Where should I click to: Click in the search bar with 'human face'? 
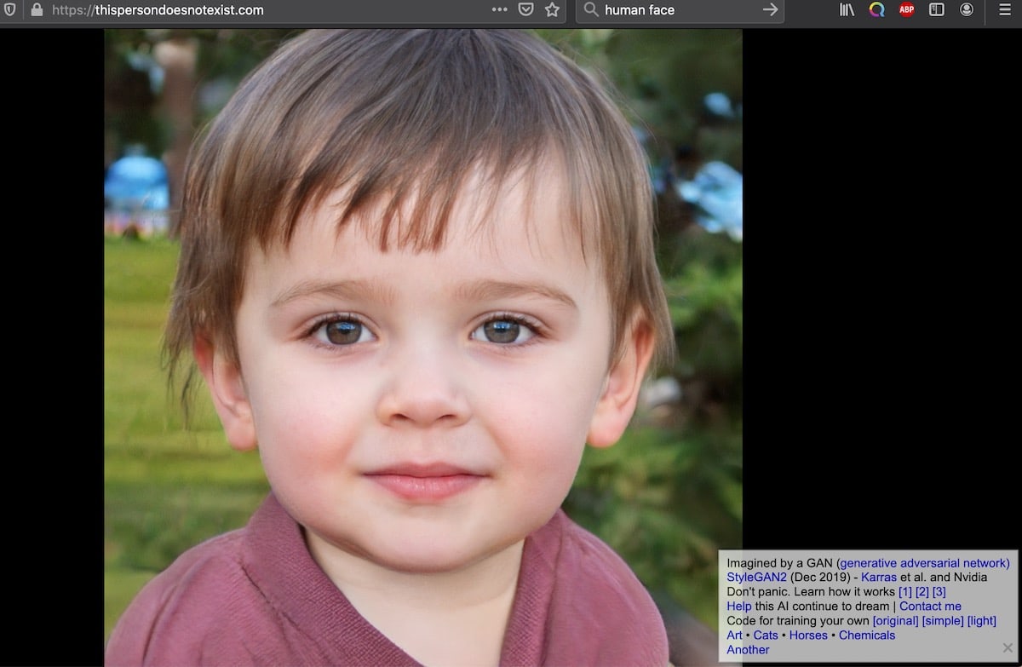pos(673,10)
